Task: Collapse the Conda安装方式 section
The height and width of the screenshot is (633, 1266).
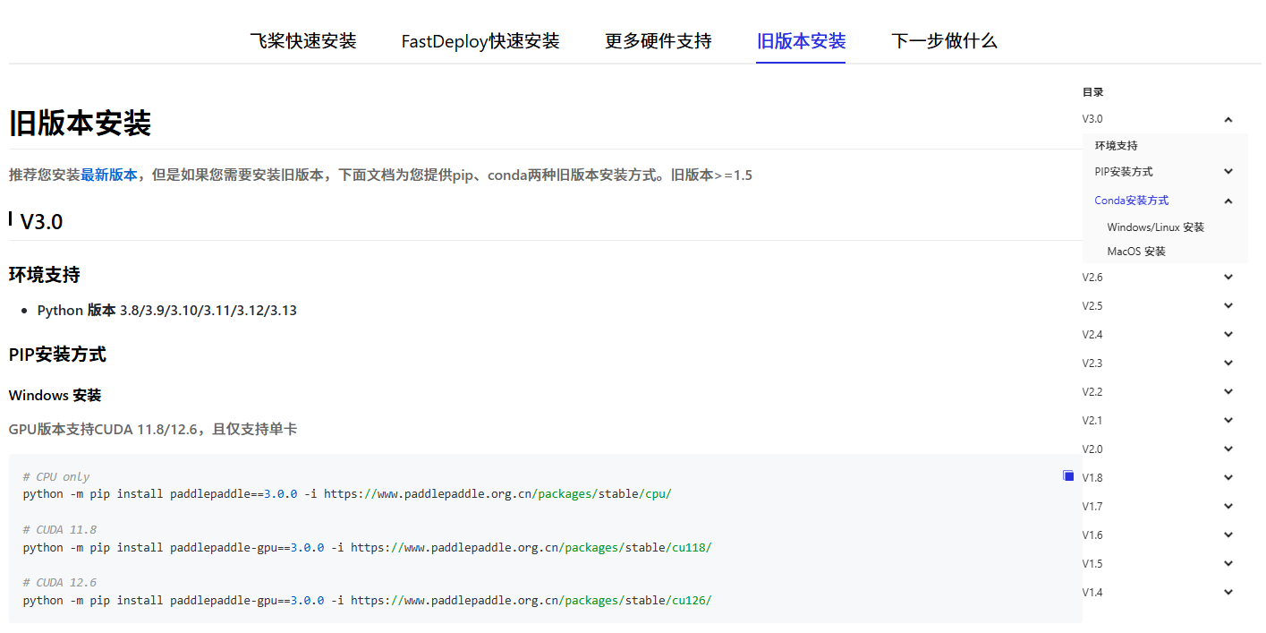Action: coord(1228,200)
